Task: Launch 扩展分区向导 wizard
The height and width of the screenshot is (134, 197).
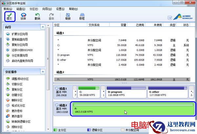Action: [17, 34]
